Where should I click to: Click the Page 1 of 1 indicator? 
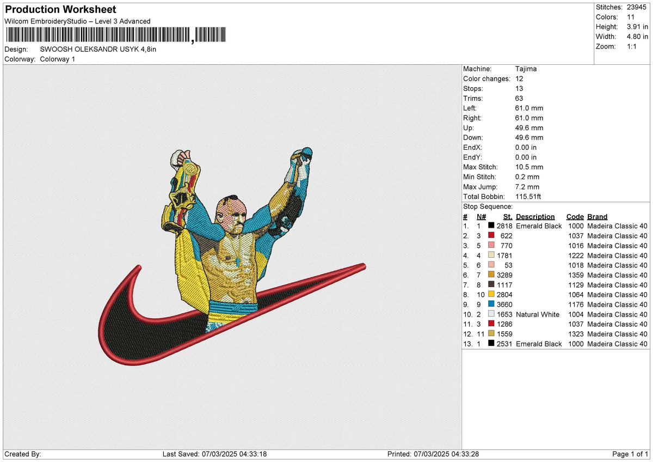pyautogui.click(x=630, y=454)
